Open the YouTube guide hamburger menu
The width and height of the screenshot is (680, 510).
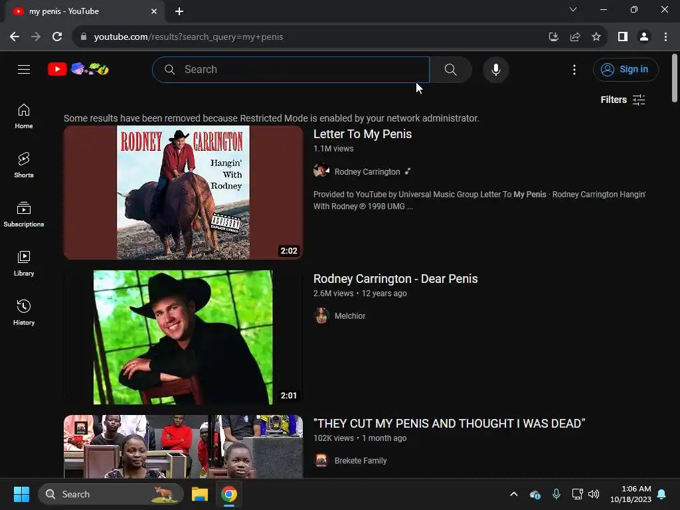click(x=24, y=69)
